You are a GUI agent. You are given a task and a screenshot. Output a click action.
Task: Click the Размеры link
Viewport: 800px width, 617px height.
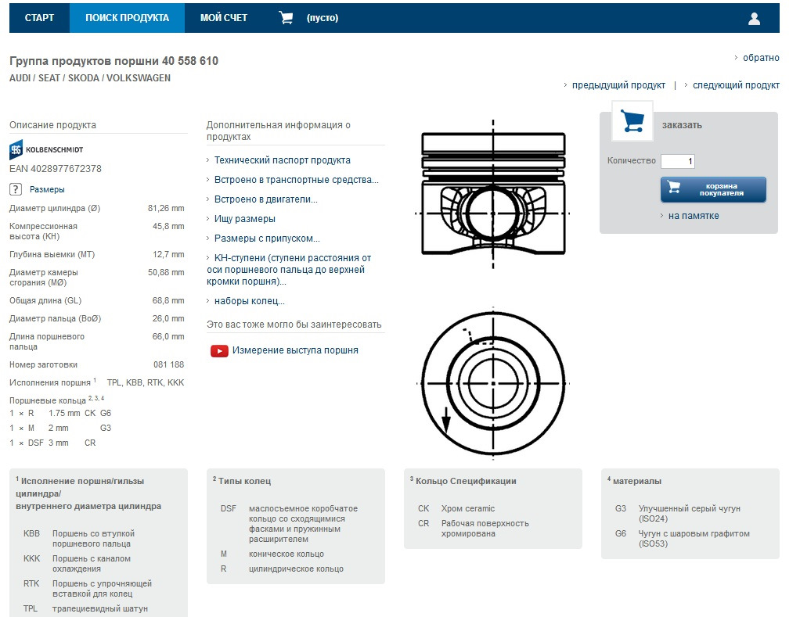[47, 189]
